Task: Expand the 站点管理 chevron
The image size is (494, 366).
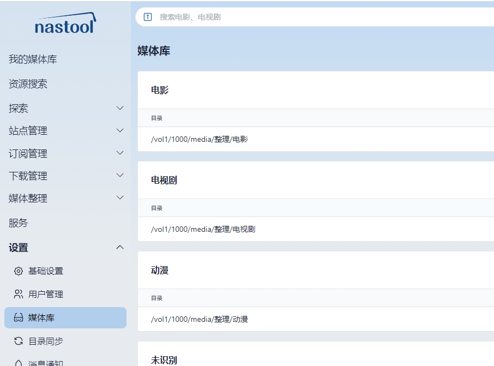Action: coord(120,130)
